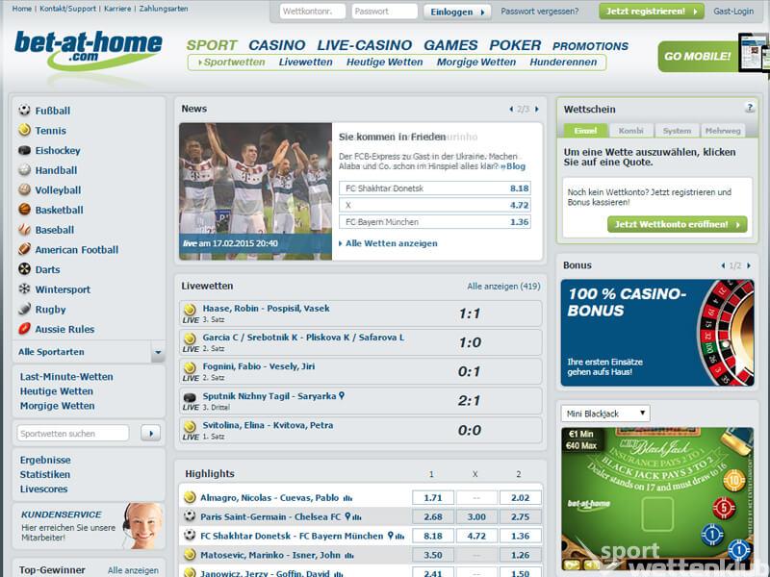Select the Hunderennen submenu item
This screenshot has width=770, height=577.
[563, 63]
